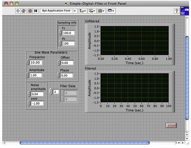
Task: Click the Pause button in the toolbar
Action: (36, 11)
